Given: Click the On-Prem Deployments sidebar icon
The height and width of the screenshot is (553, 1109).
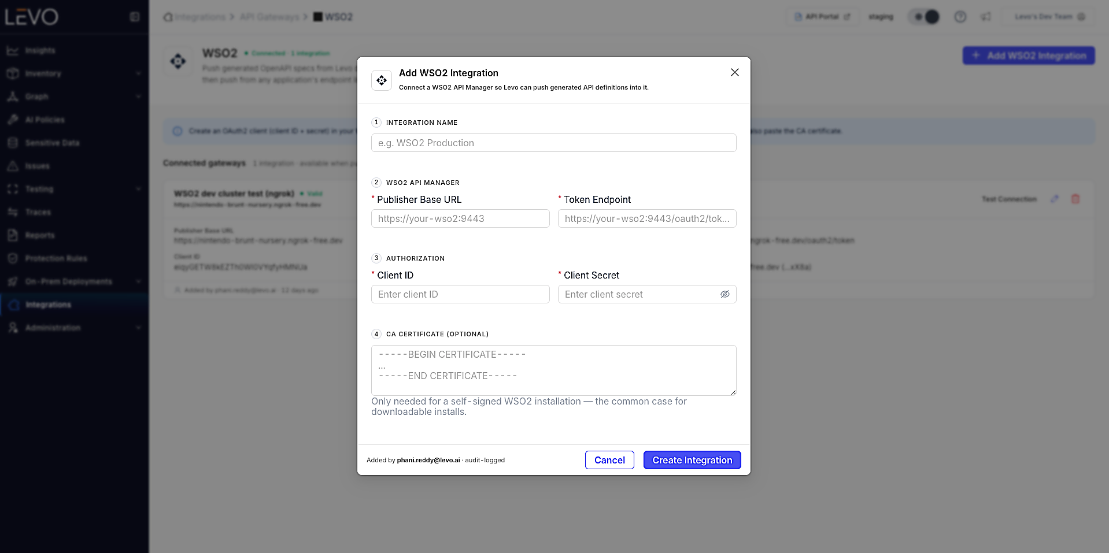Looking at the screenshot, I should [13, 281].
